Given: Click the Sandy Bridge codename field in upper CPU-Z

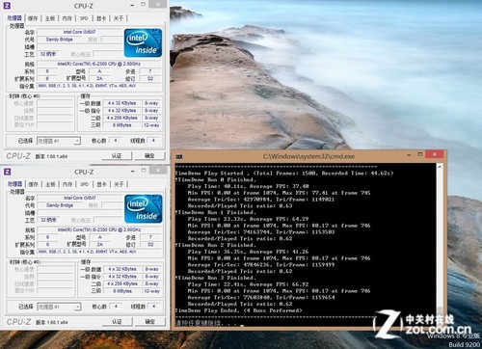Looking at the screenshot, I should 60,40.
